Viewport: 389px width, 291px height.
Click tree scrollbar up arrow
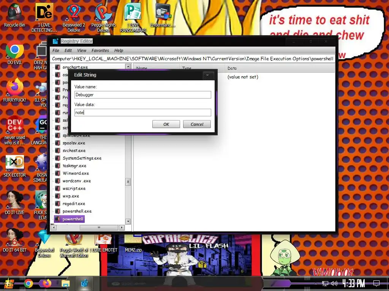[128, 66]
